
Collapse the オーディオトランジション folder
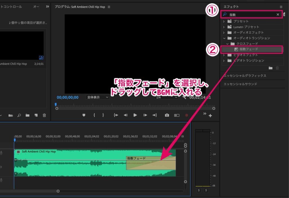[x=224, y=38]
